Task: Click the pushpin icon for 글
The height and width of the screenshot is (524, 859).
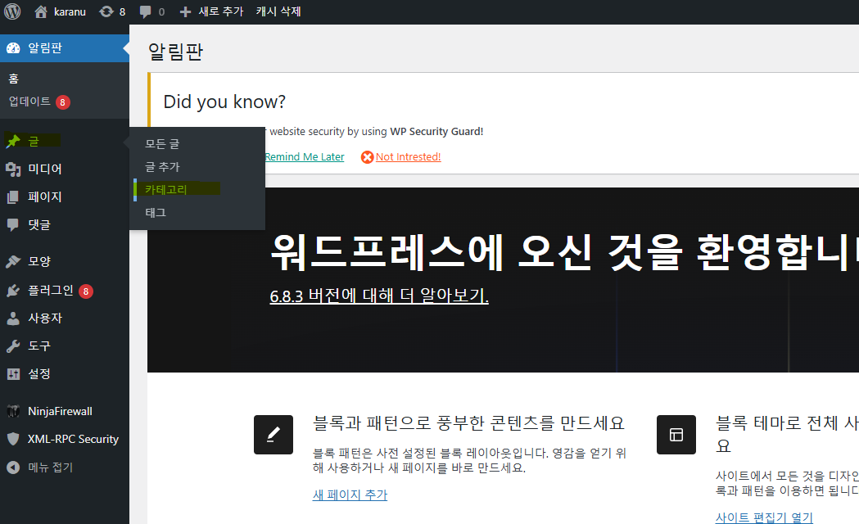Action: point(13,142)
